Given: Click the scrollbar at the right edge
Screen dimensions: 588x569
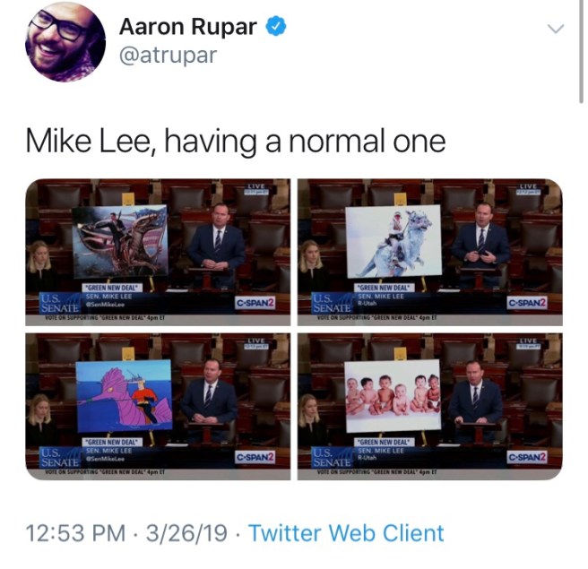Looking at the screenshot, I should tap(581, 51).
